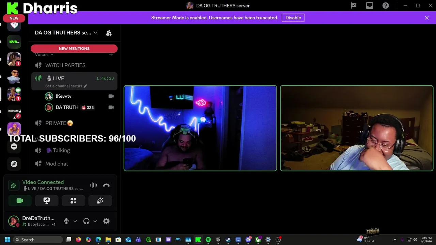Viewport: 436px width, 245px height.
Task: Open user settings gear
Action: (106, 221)
